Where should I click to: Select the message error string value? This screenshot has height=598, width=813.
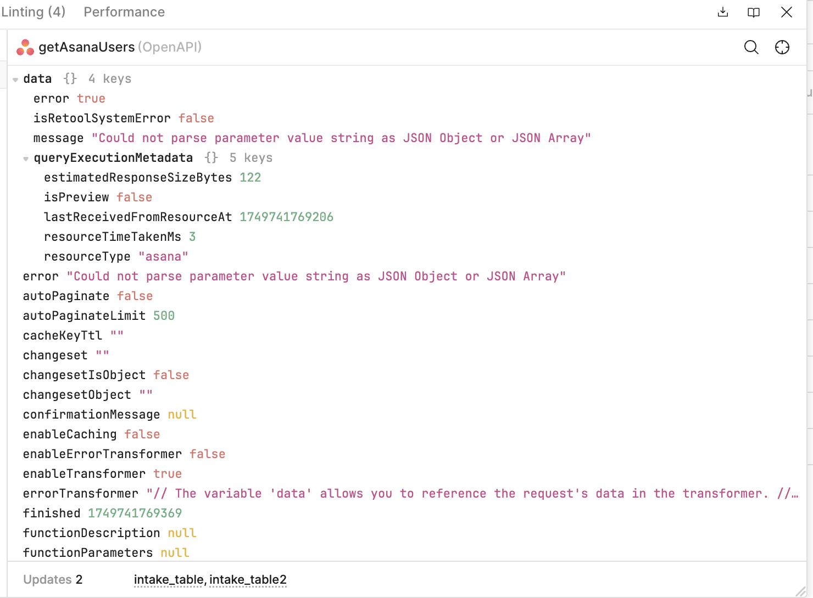pyautogui.click(x=341, y=138)
